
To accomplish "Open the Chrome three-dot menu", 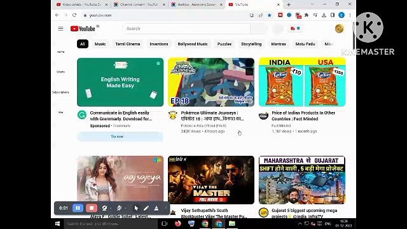I will coord(350,15).
